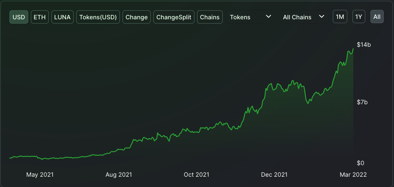Click the Oct 2021 x-axis label
394x187 pixels.
point(196,175)
